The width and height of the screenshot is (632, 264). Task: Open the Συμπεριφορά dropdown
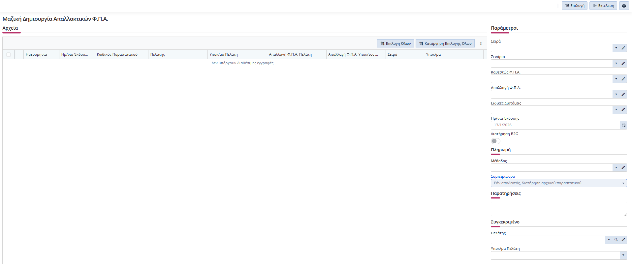click(x=559, y=183)
